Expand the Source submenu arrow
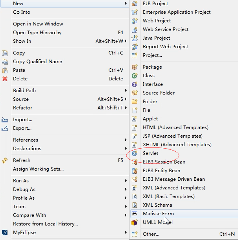 point(126,99)
